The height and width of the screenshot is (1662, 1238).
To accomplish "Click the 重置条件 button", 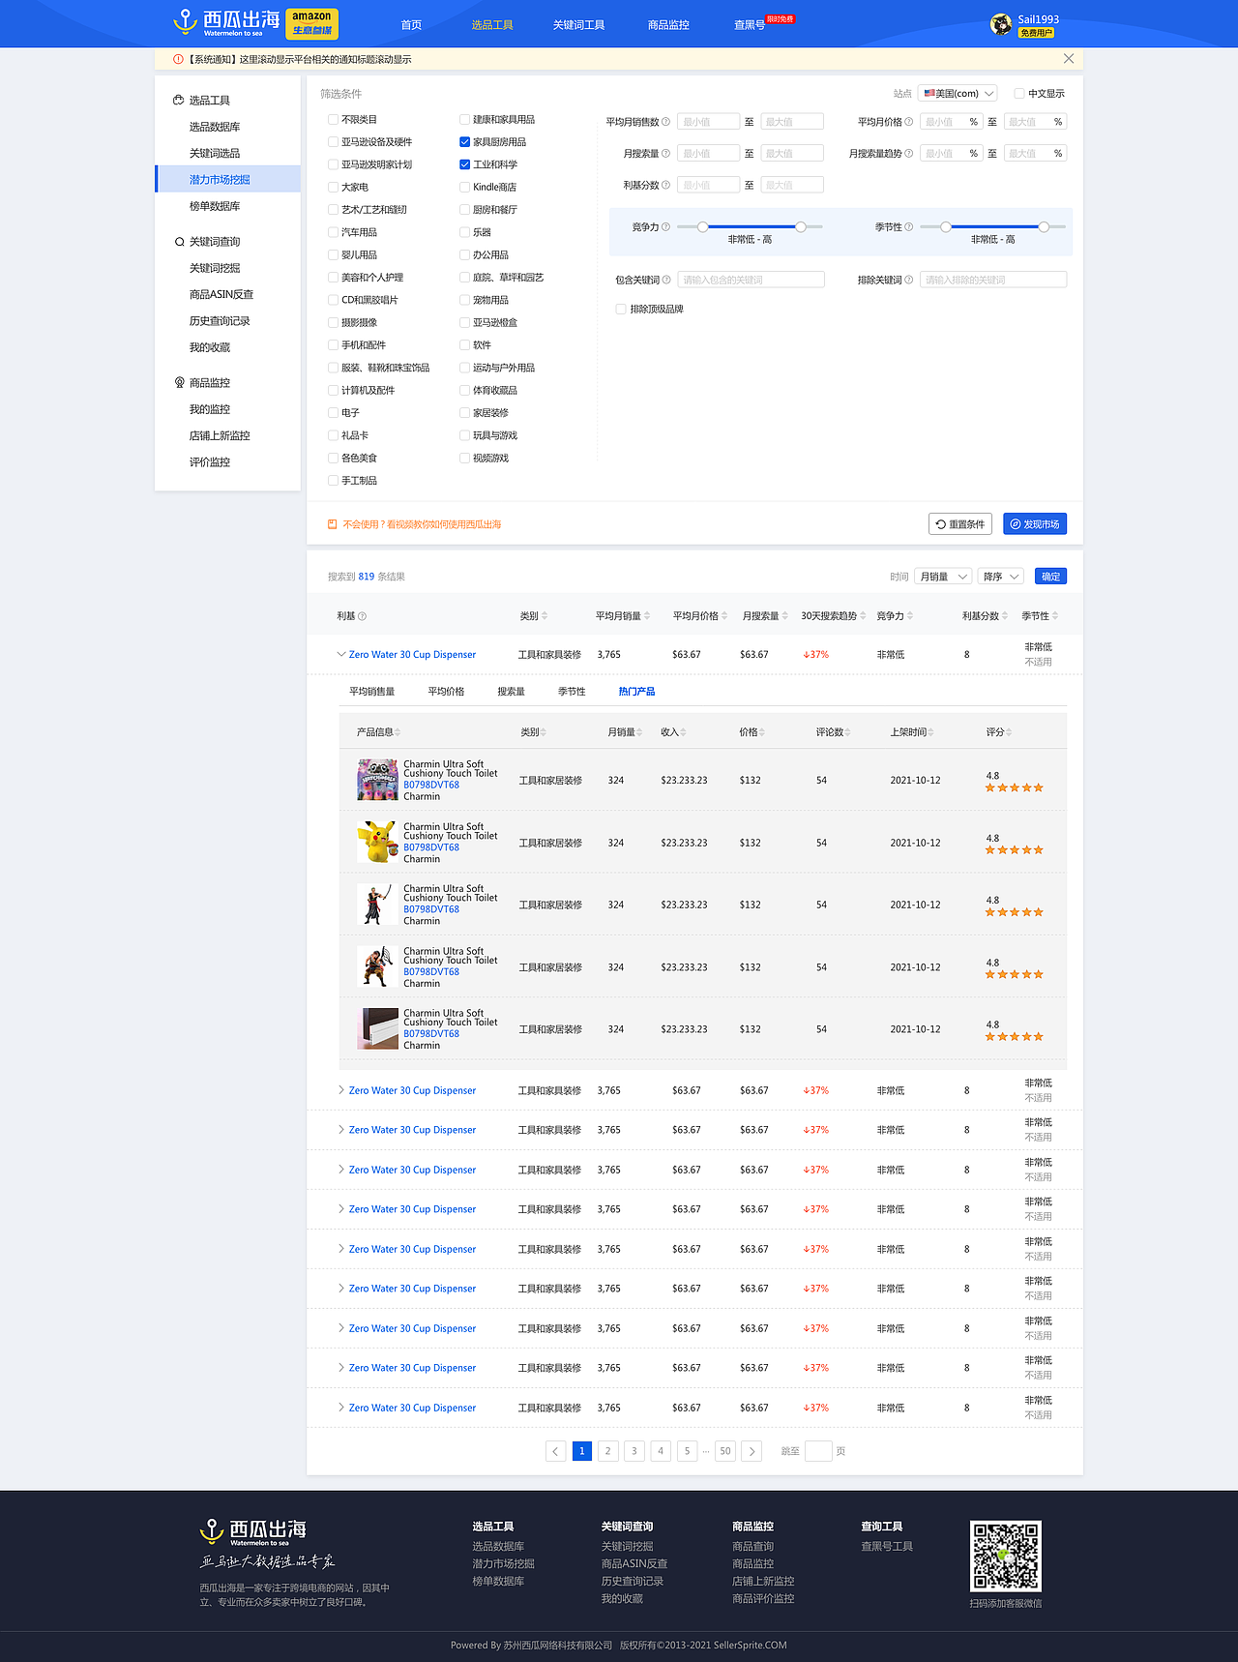I will pos(960,524).
